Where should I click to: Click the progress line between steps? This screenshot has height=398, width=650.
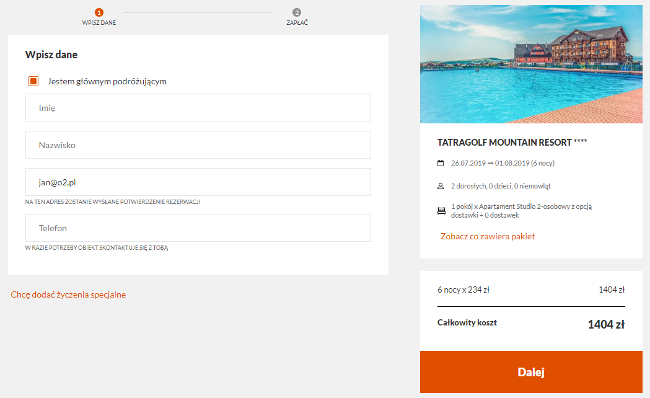198,12
